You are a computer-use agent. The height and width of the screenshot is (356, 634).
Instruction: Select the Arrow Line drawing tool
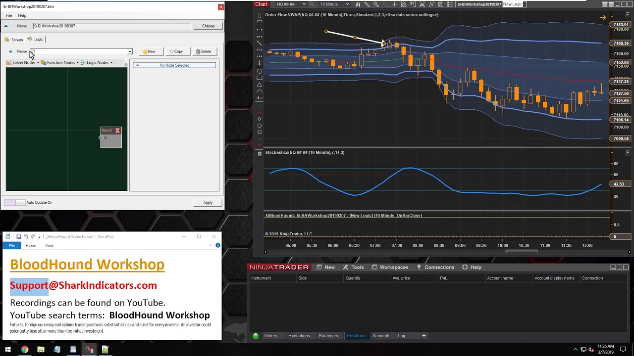[x=260, y=49]
